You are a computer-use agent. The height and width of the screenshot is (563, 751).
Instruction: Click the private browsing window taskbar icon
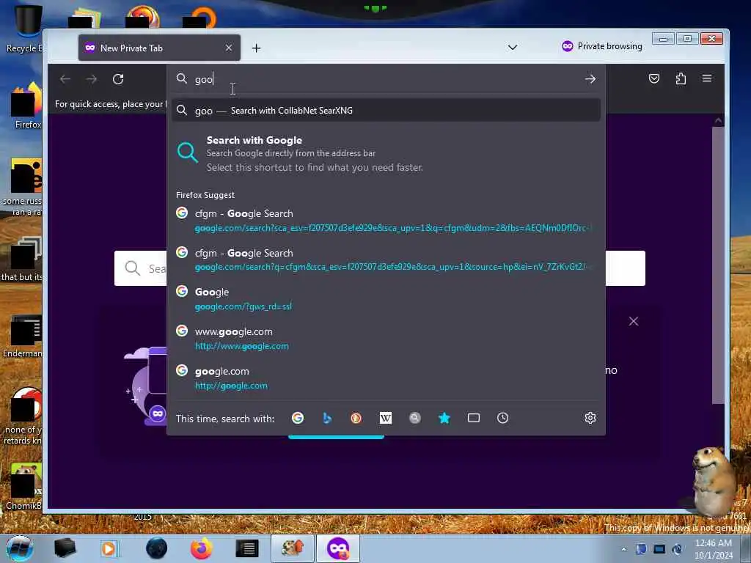tap(338, 548)
